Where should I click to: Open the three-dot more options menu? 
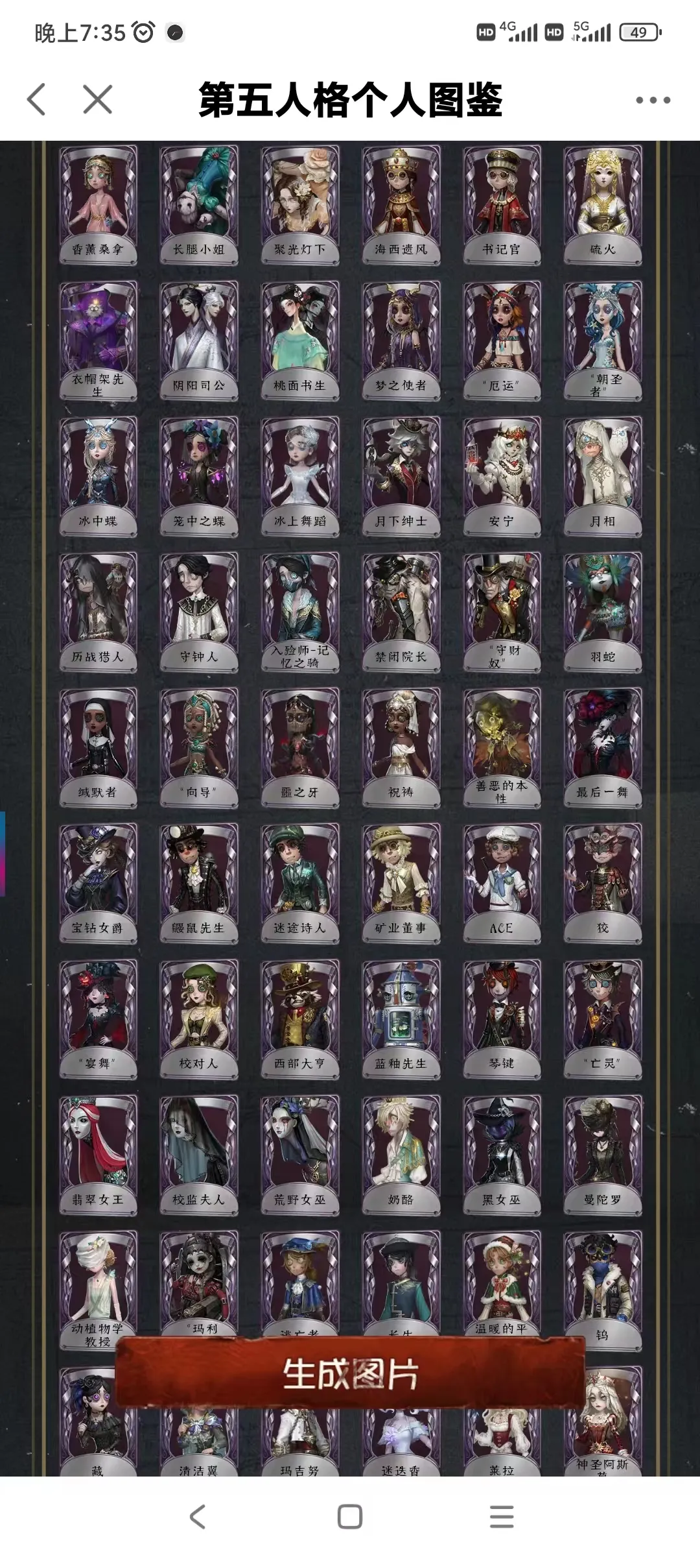click(653, 100)
